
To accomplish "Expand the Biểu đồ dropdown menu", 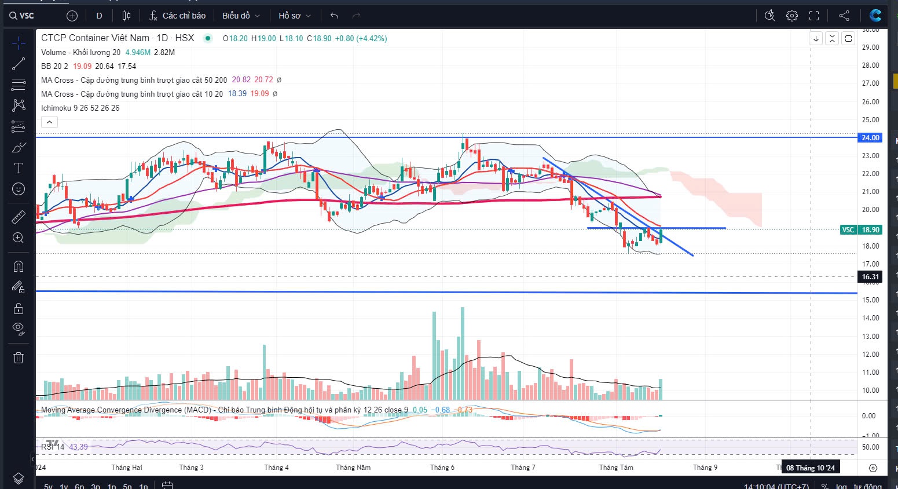I will 241,16.
